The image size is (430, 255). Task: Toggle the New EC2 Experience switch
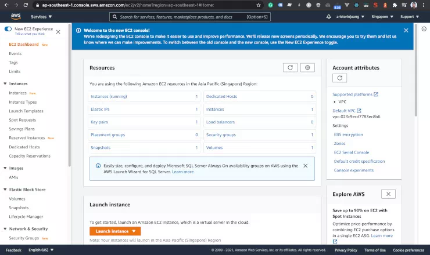[x=8, y=29]
